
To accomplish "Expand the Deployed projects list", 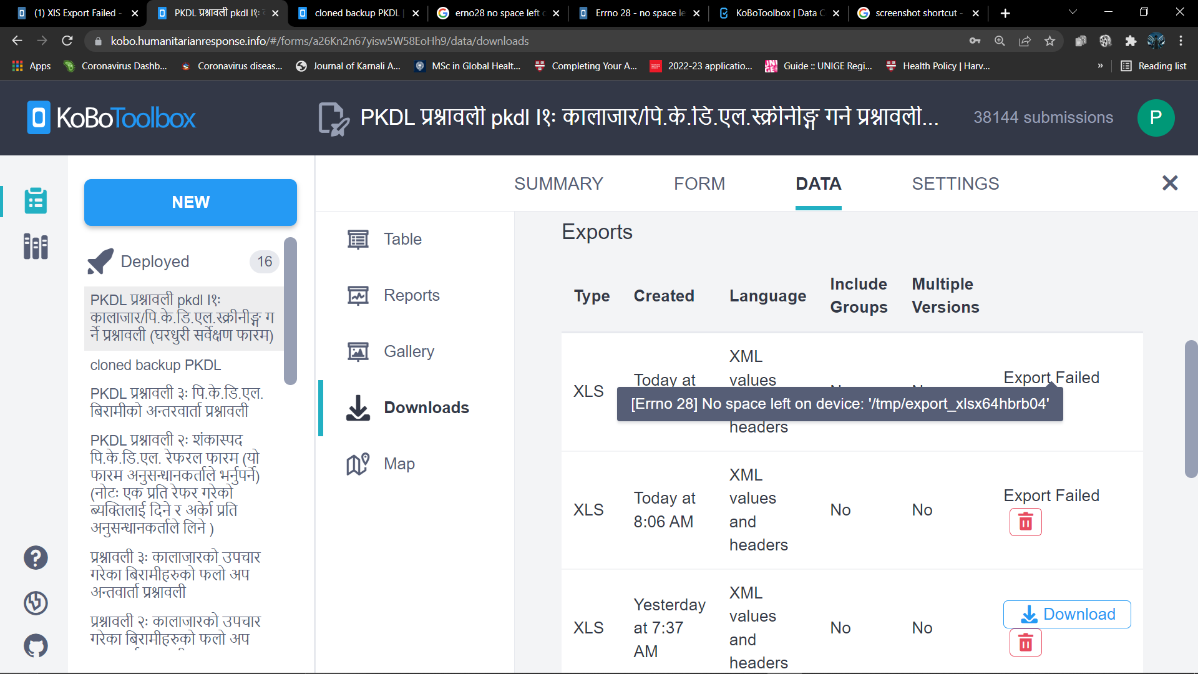I will point(155,261).
